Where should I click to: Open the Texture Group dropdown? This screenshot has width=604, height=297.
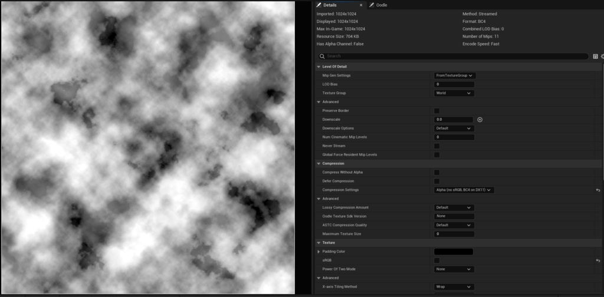(454, 93)
